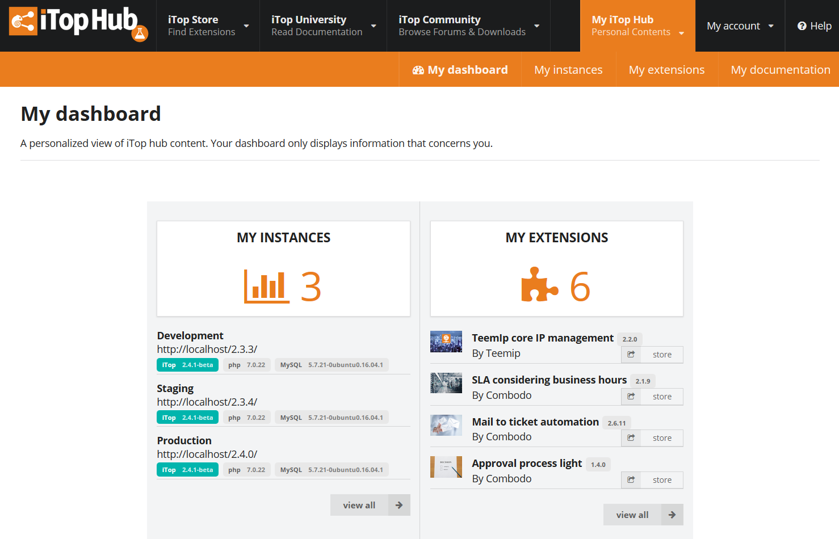Click the TeemIp core IP management thumbnail

point(446,342)
